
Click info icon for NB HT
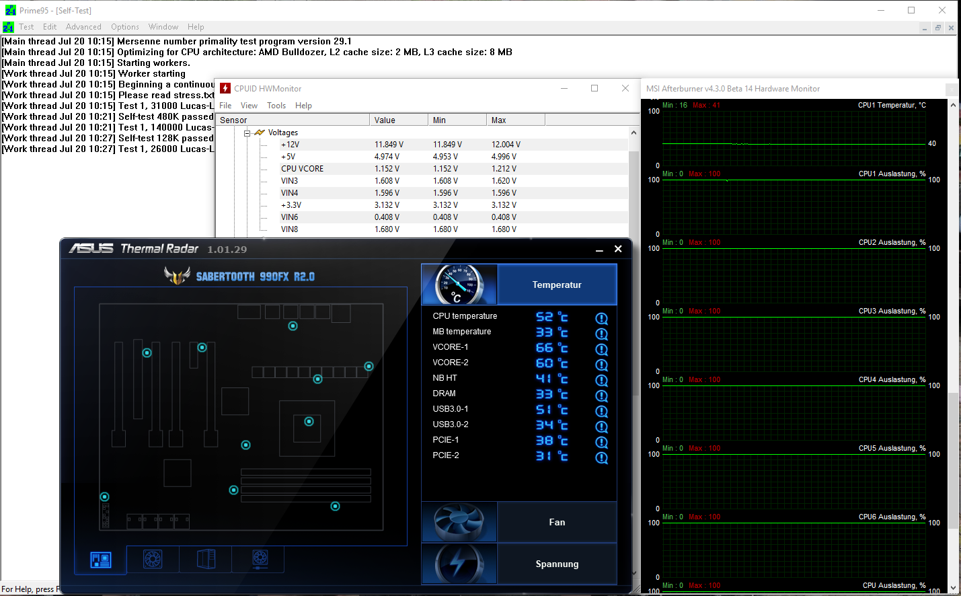tap(602, 380)
